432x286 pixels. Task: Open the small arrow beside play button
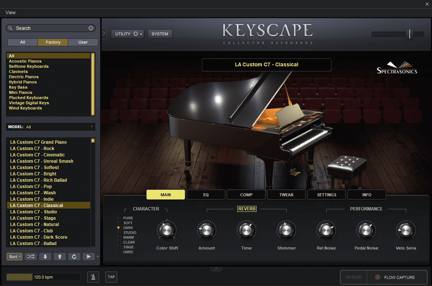tap(98, 257)
